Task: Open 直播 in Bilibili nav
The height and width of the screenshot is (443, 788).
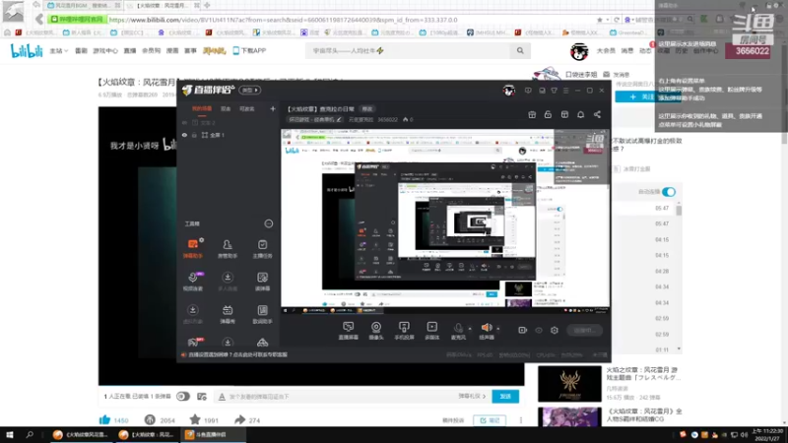Action: coord(130,51)
